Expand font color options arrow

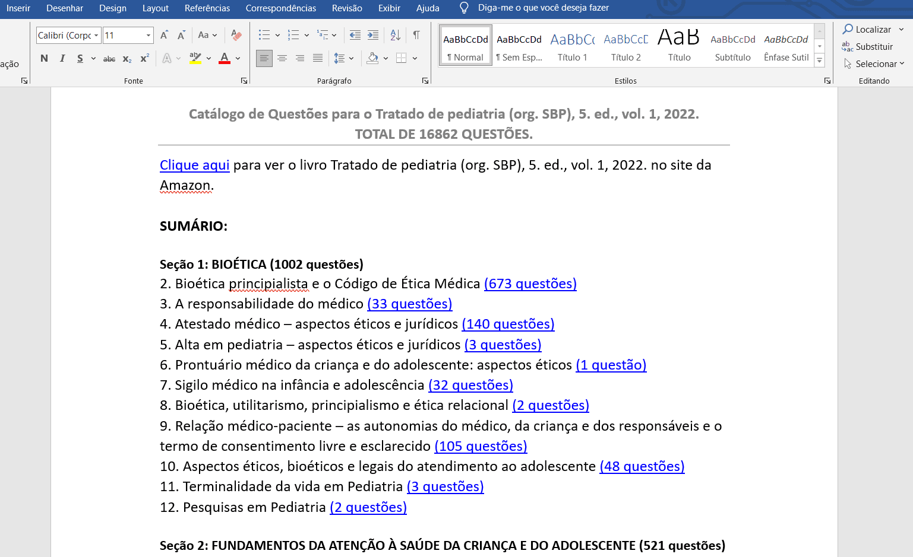pyautogui.click(x=238, y=59)
